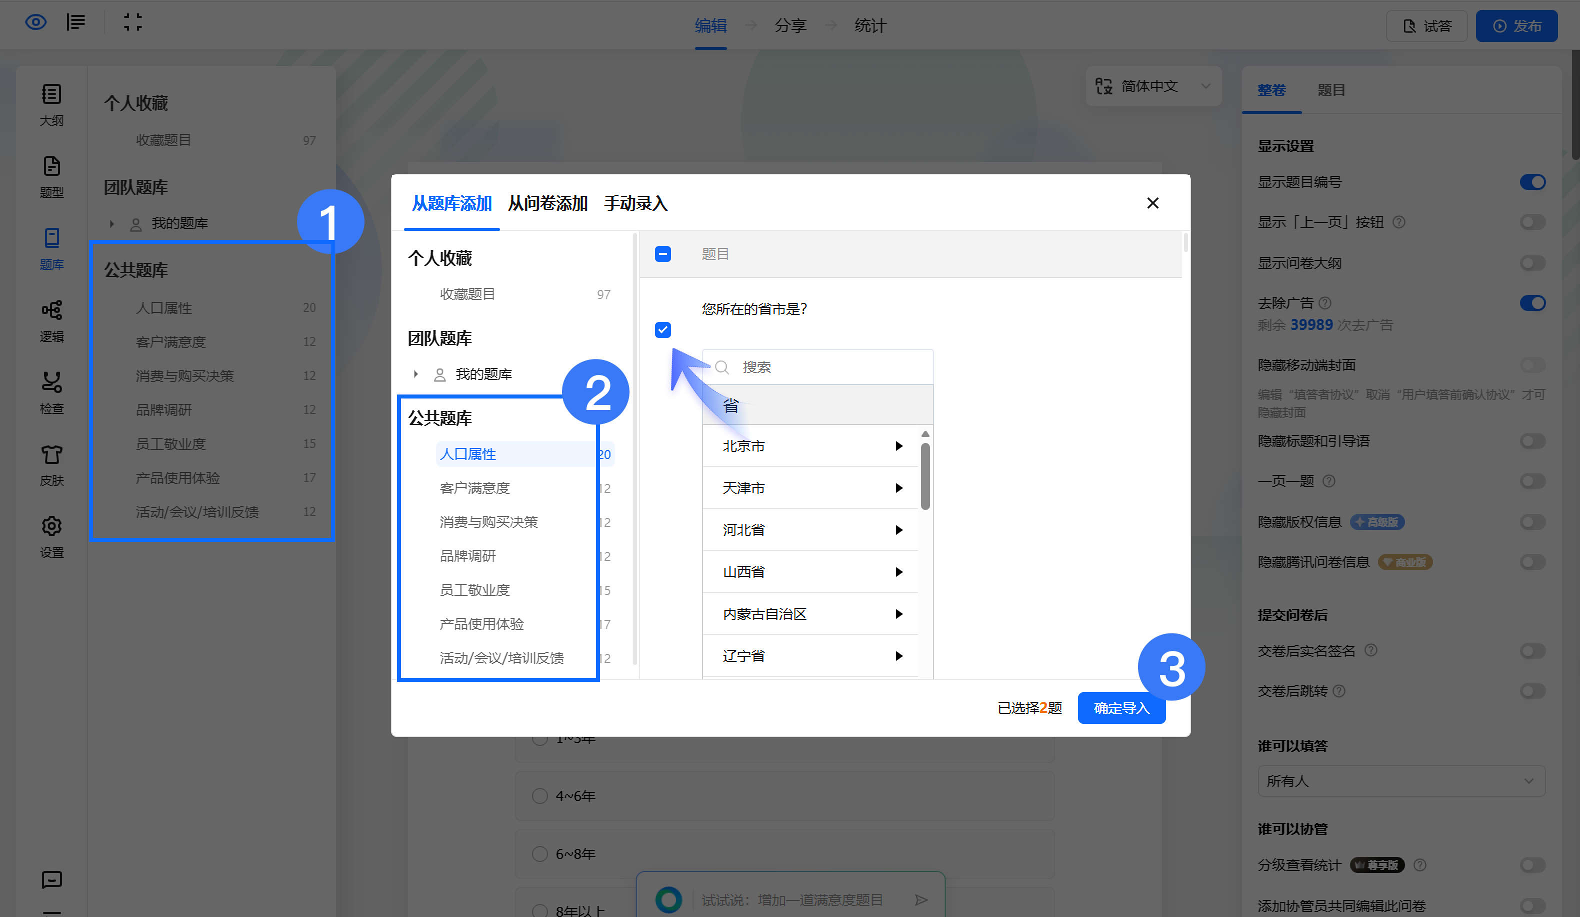This screenshot has height=917, width=1580.
Task: Toggle the fullscreen focus icon
Action: (132, 22)
